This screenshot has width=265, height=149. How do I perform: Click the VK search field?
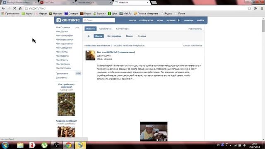pos(99,20)
